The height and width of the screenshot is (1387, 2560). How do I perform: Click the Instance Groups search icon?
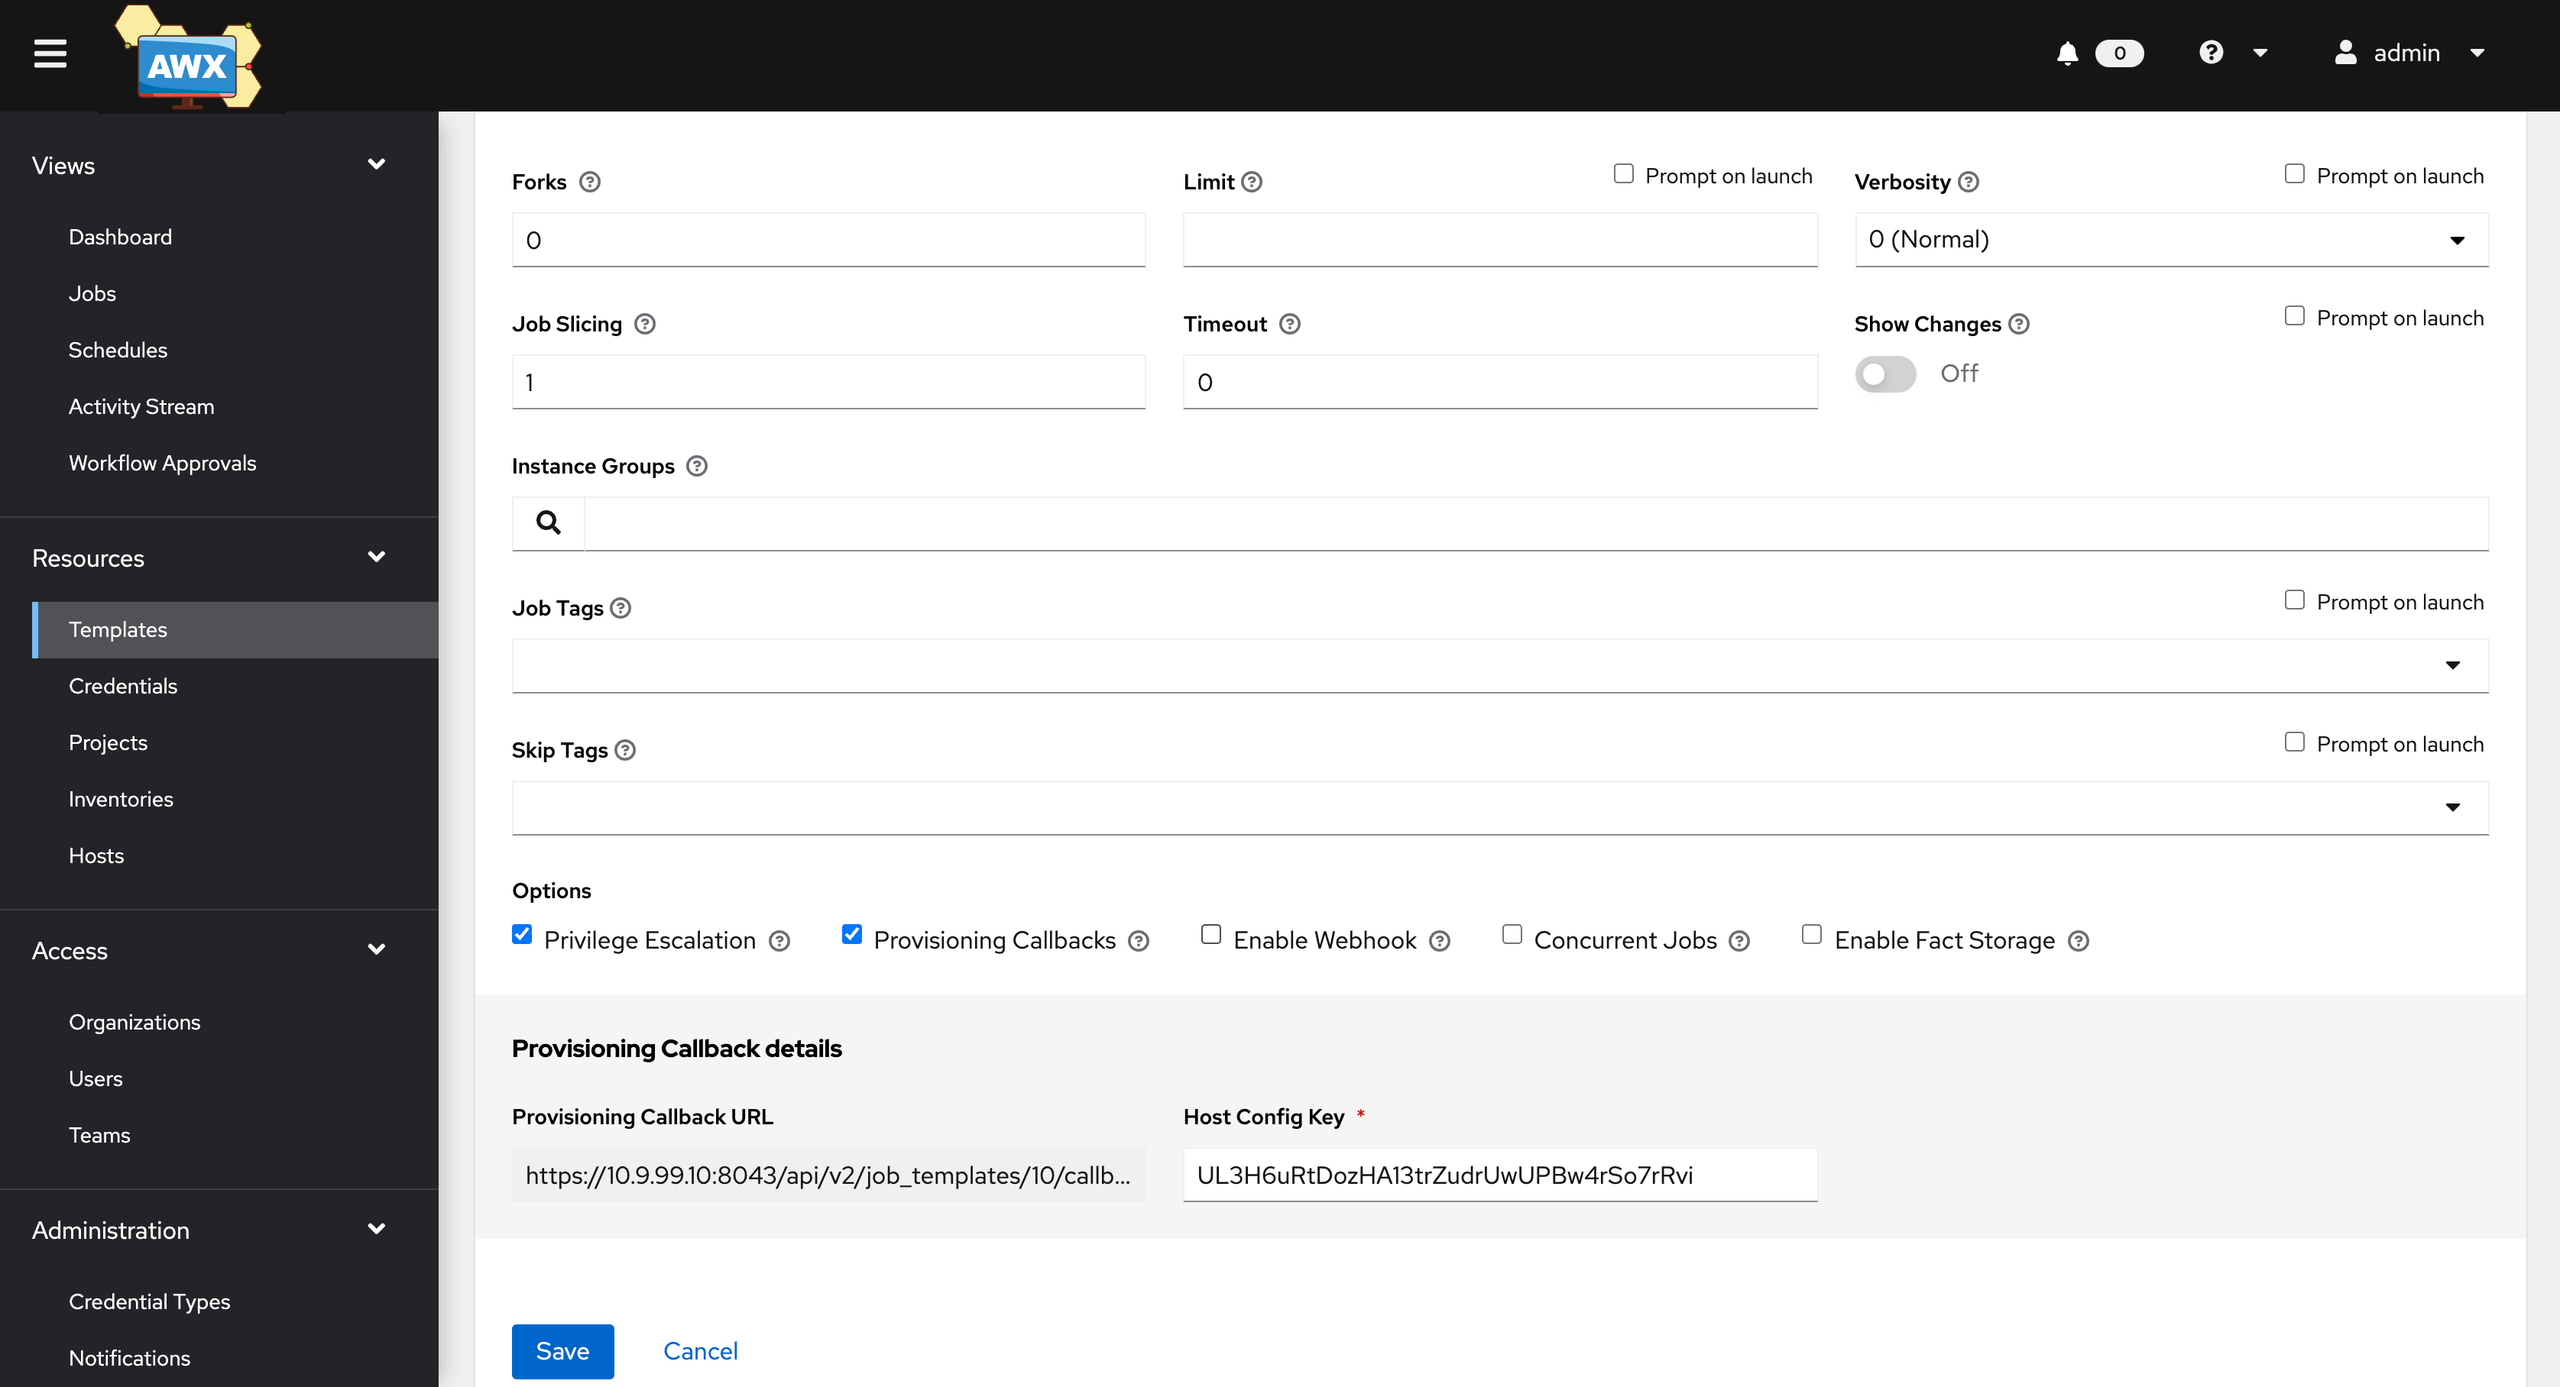pyautogui.click(x=547, y=522)
